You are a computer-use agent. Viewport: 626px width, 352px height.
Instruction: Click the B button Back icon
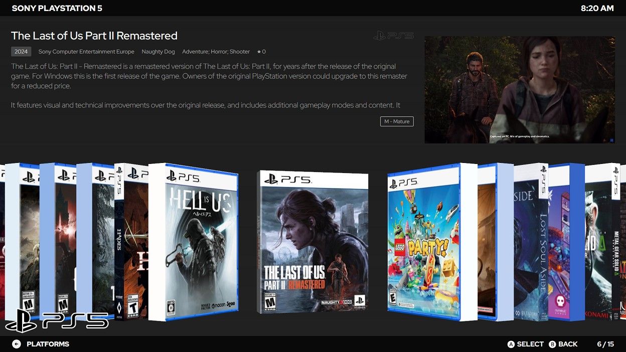(552, 344)
